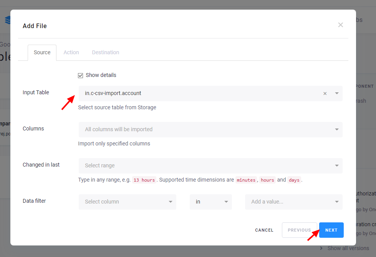This screenshot has height=257, width=376.
Task: Click the Input Table label
Action: tap(36, 92)
